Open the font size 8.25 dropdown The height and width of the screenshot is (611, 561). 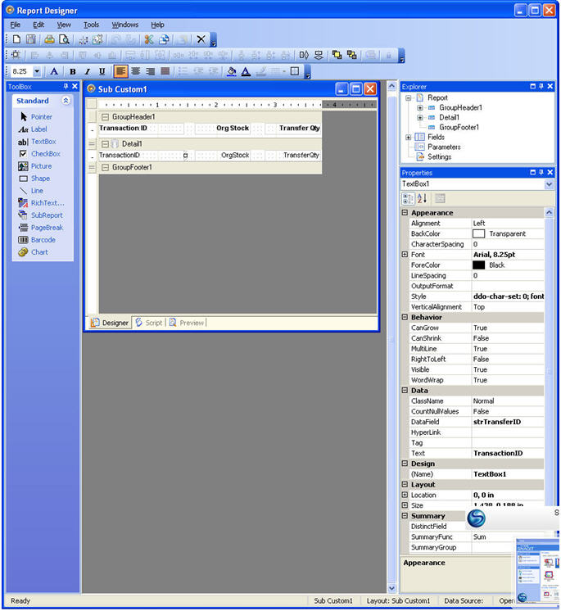tap(37, 72)
